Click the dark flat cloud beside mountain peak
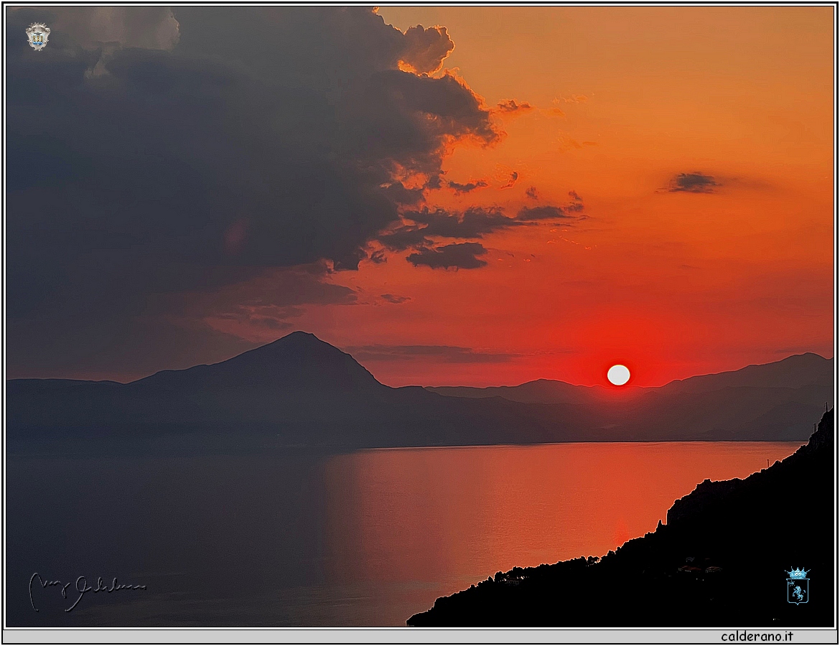 click(x=431, y=353)
